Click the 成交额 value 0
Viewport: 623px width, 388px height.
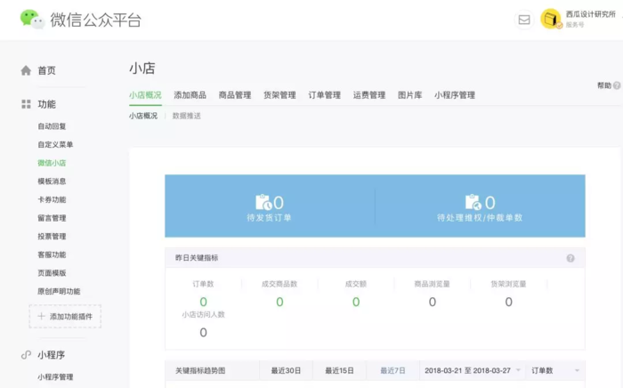356,303
